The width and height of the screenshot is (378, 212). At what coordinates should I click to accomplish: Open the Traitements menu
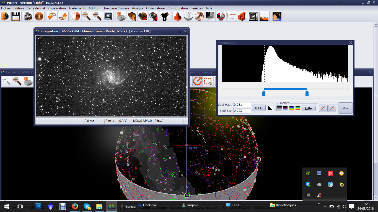click(77, 8)
